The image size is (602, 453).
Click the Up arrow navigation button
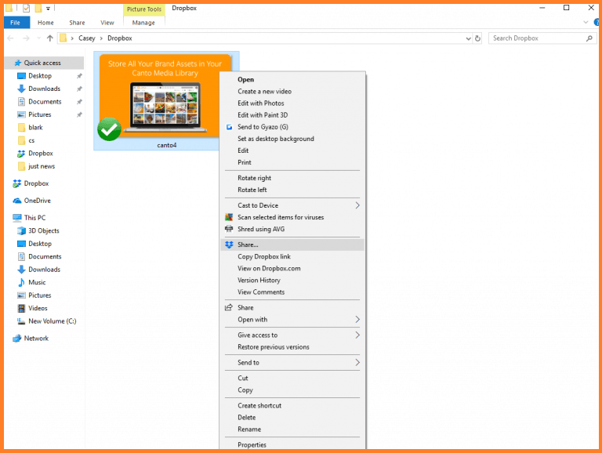point(50,38)
